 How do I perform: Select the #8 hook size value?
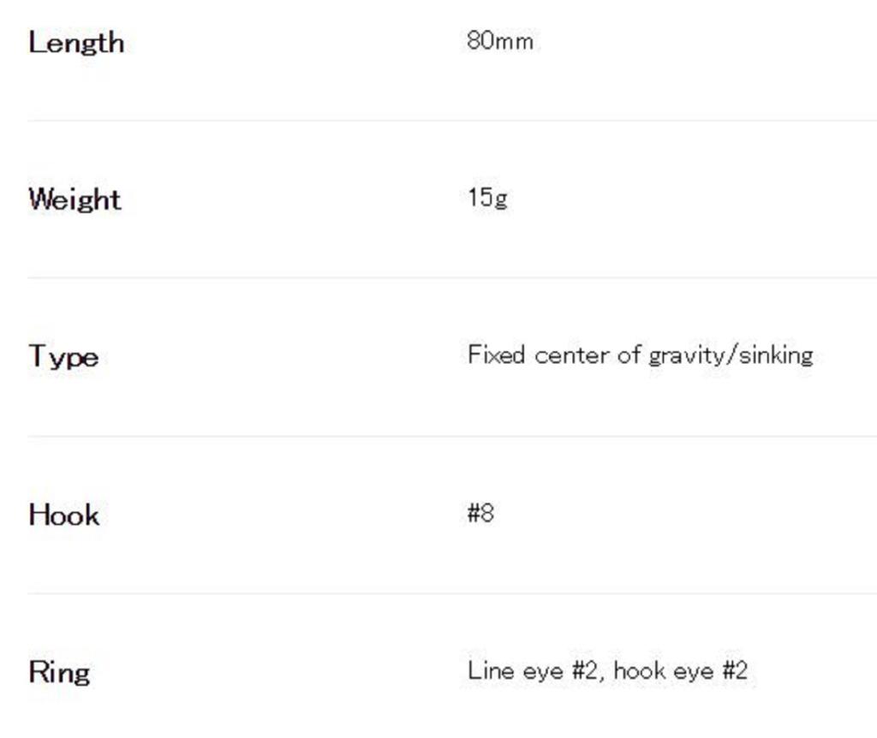tap(480, 514)
